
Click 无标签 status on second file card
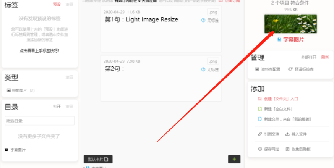coord(210,69)
